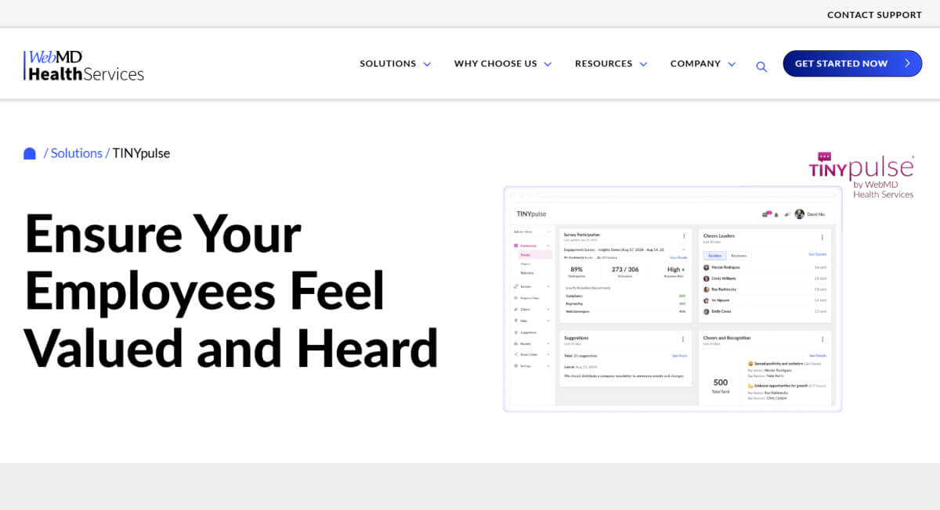Click View Results in Survey Participation card

point(678,257)
